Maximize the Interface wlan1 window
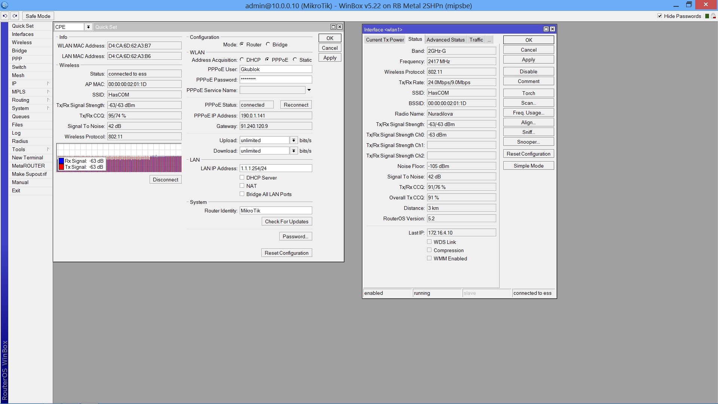Screen dimensions: 718x404 tap(546, 29)
